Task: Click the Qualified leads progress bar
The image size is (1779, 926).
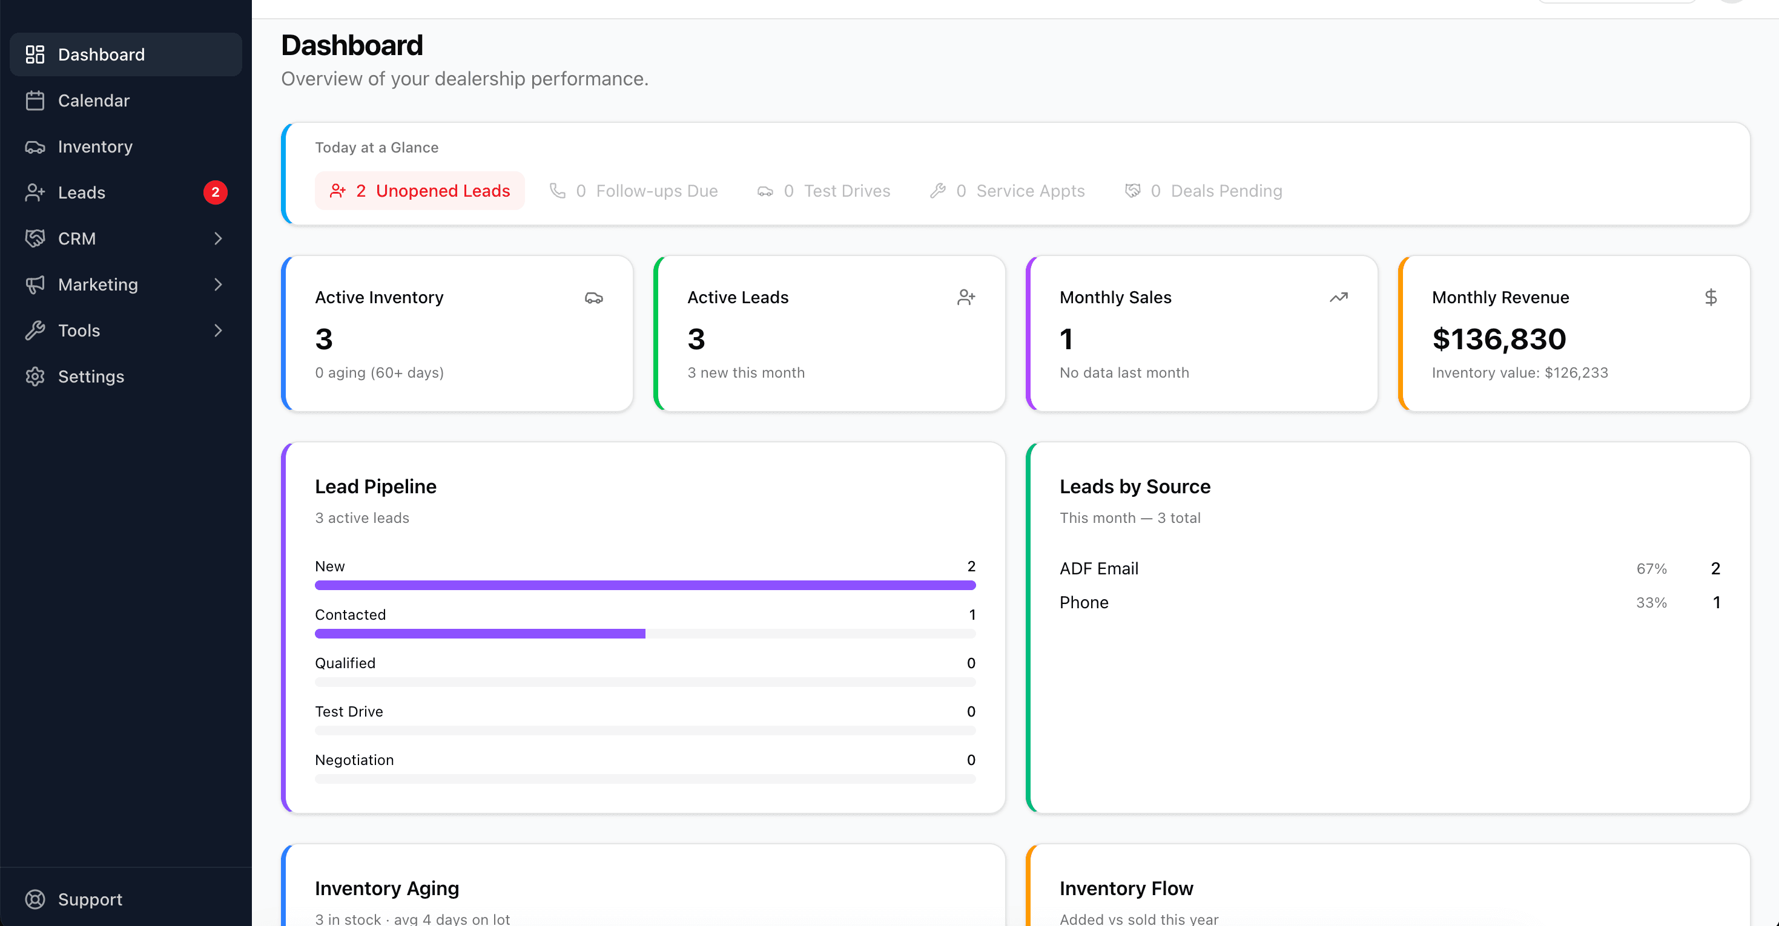Action: (x=645, y=682)
